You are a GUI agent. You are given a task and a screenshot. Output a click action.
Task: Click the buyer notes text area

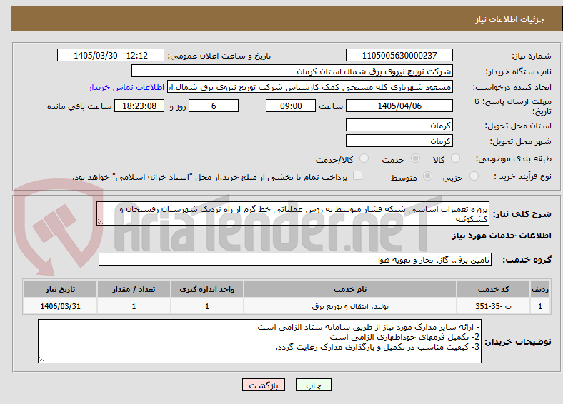[259, 341]
